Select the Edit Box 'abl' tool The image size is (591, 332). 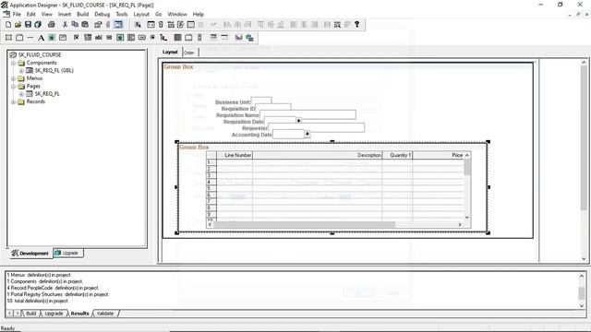click(x=99, y=38)
